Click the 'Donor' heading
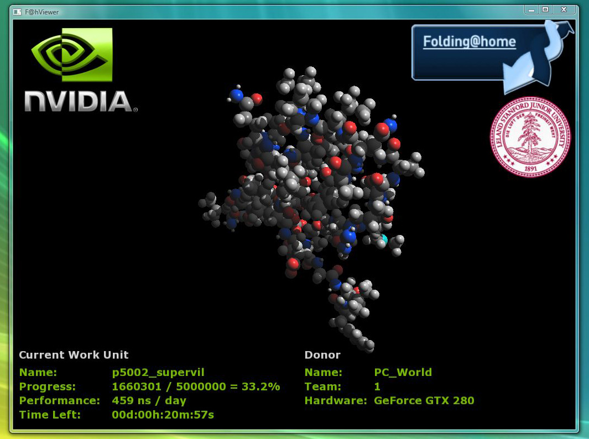589x439 pixels. coord(322,355)
